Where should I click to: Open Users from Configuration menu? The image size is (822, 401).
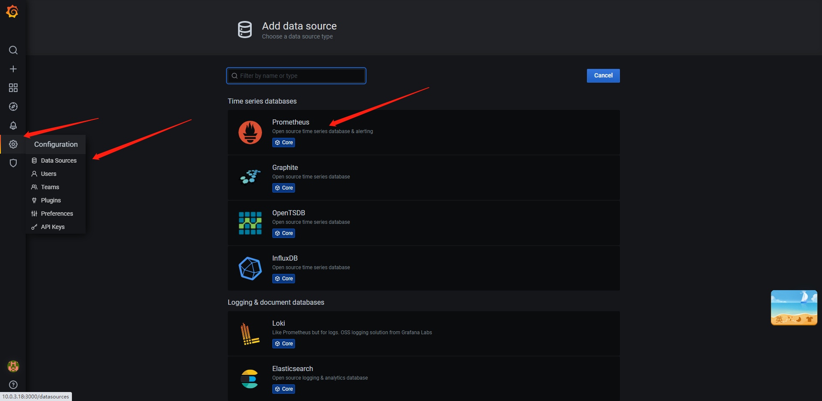(x=48, y=174)
